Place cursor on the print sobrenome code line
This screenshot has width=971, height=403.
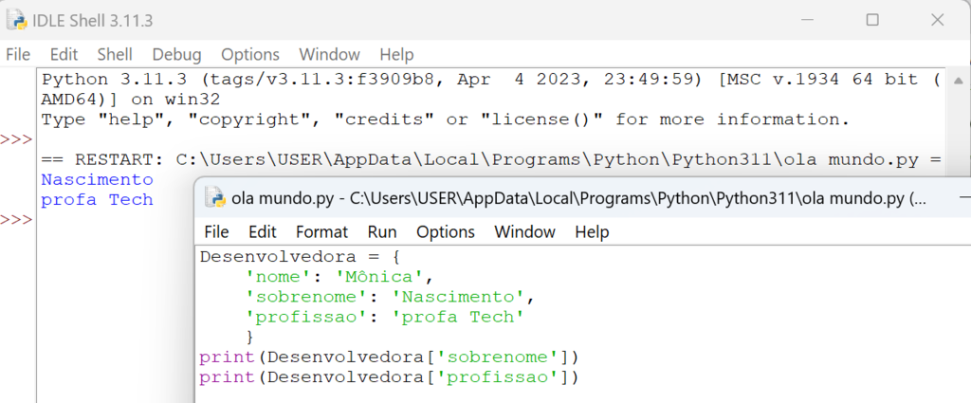pyautogui.click(x=388, y=357)
